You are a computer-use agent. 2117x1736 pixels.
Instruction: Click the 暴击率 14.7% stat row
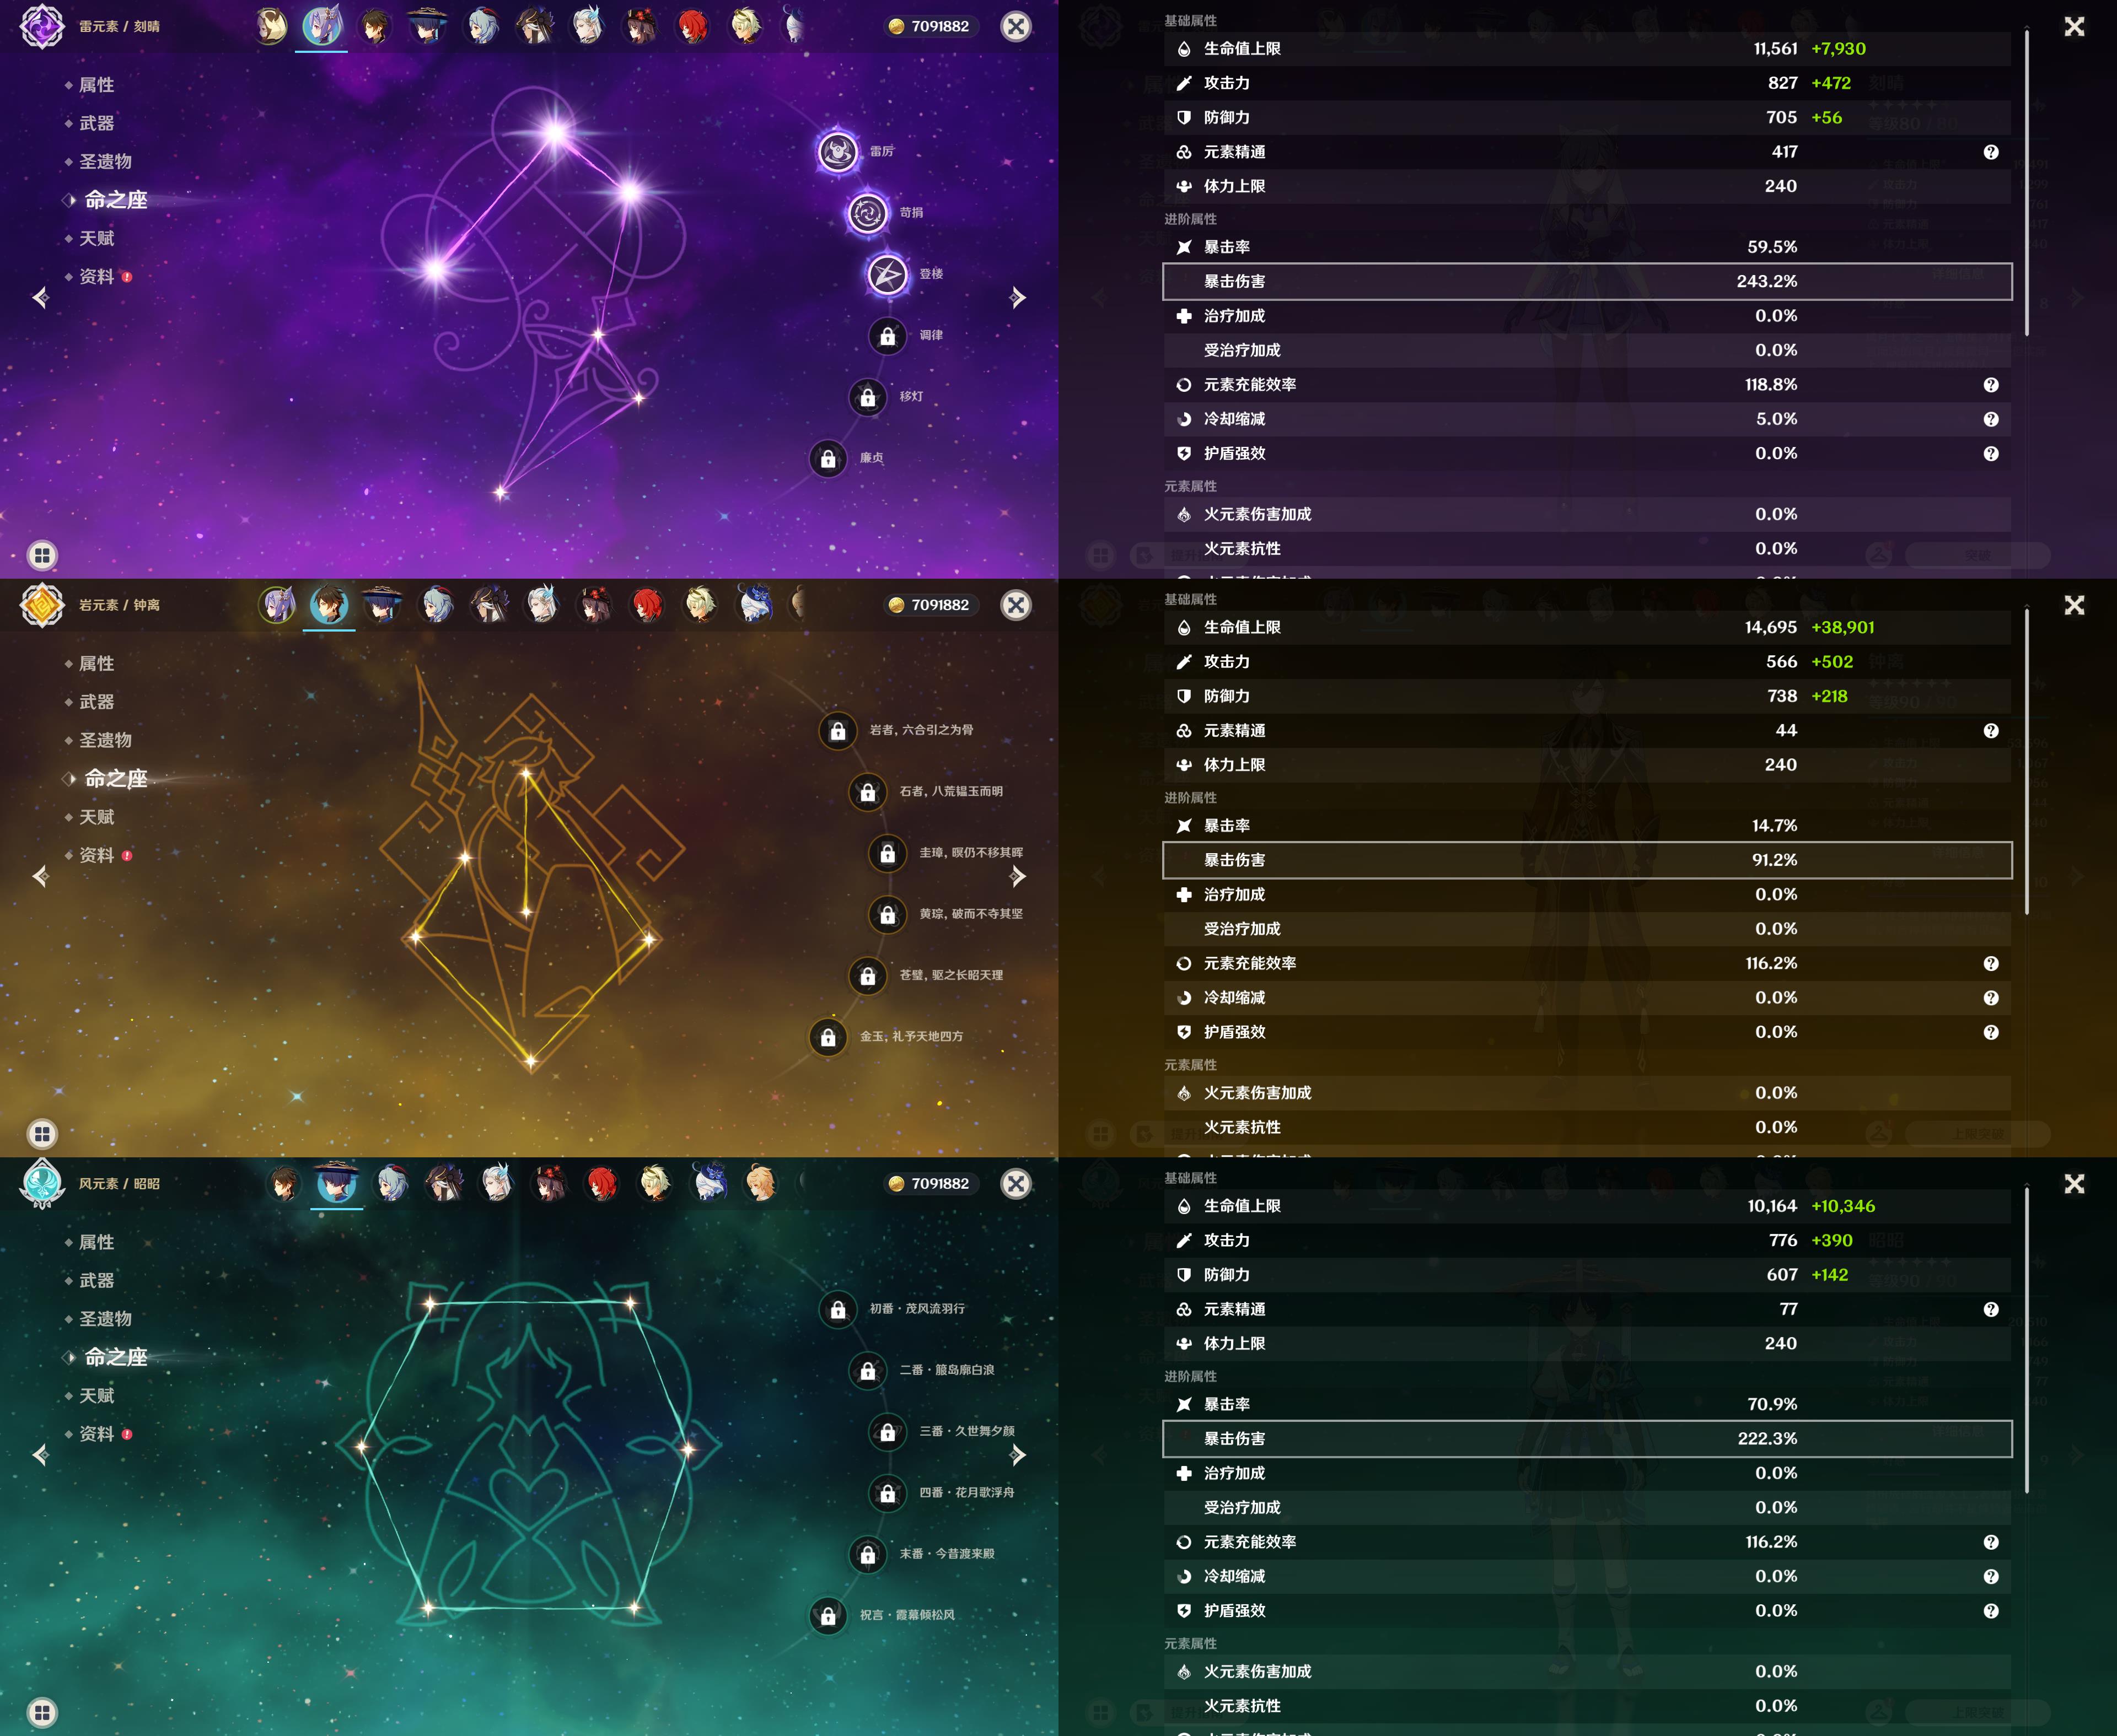point(1587,826)
